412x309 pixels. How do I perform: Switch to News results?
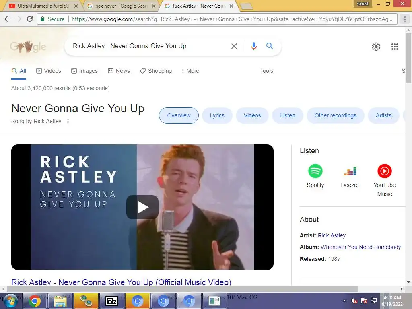[x=119, y=71]
